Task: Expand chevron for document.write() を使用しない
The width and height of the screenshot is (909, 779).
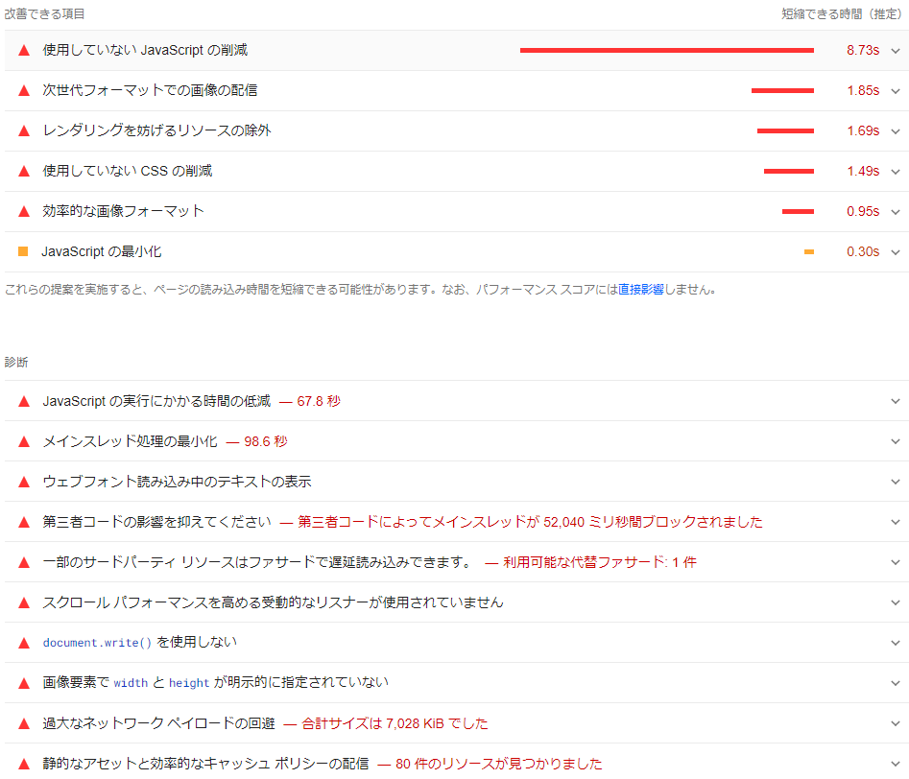Action: 896,643
